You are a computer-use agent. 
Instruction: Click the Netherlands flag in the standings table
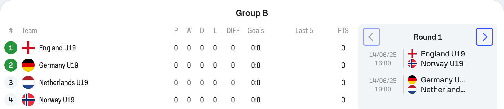click(x=28, y=82)
